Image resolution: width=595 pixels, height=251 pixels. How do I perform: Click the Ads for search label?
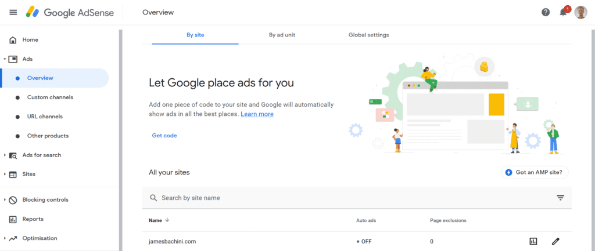click(42, 155)
